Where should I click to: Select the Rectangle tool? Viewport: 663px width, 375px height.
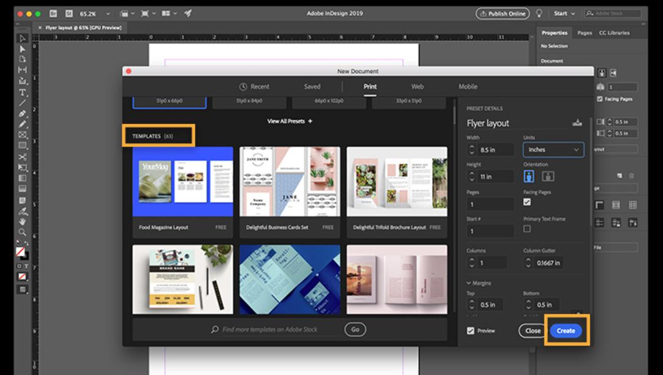click(x=23, y=146)
